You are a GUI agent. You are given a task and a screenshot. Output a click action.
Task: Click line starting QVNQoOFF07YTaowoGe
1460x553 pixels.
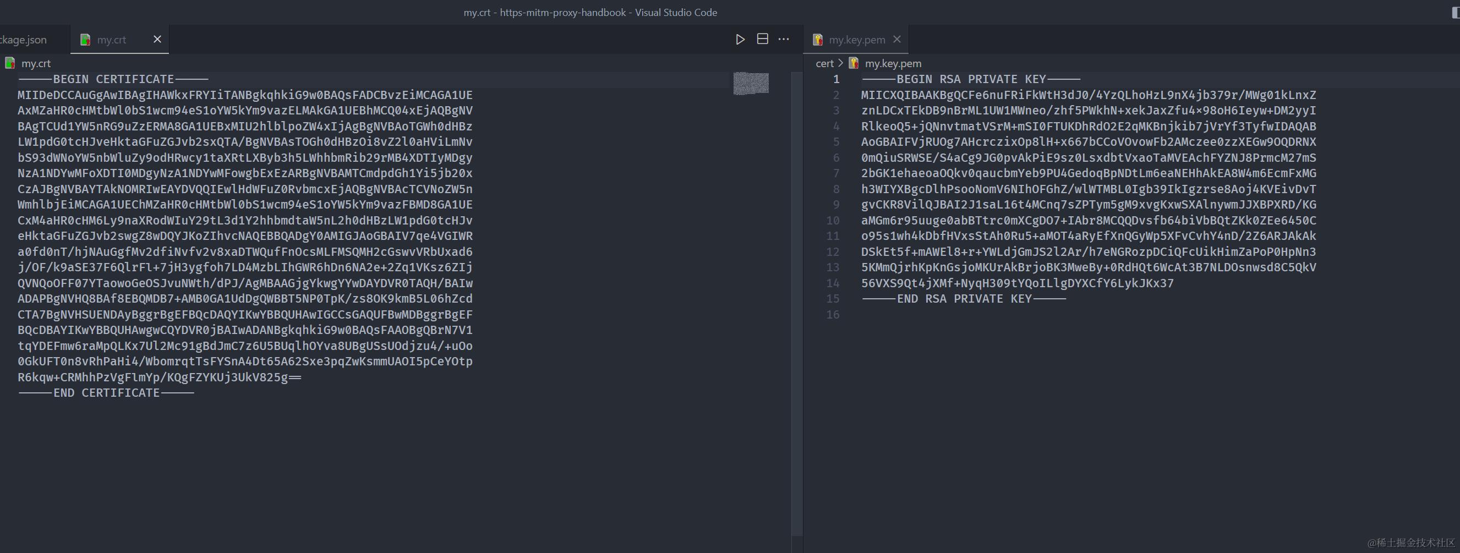coord(245,283)
